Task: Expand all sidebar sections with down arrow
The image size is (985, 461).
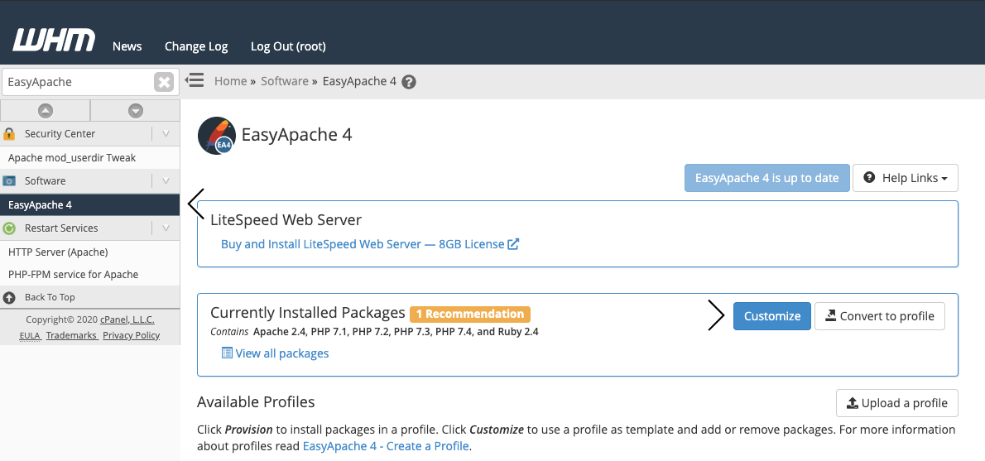Action: coord(136,111)
